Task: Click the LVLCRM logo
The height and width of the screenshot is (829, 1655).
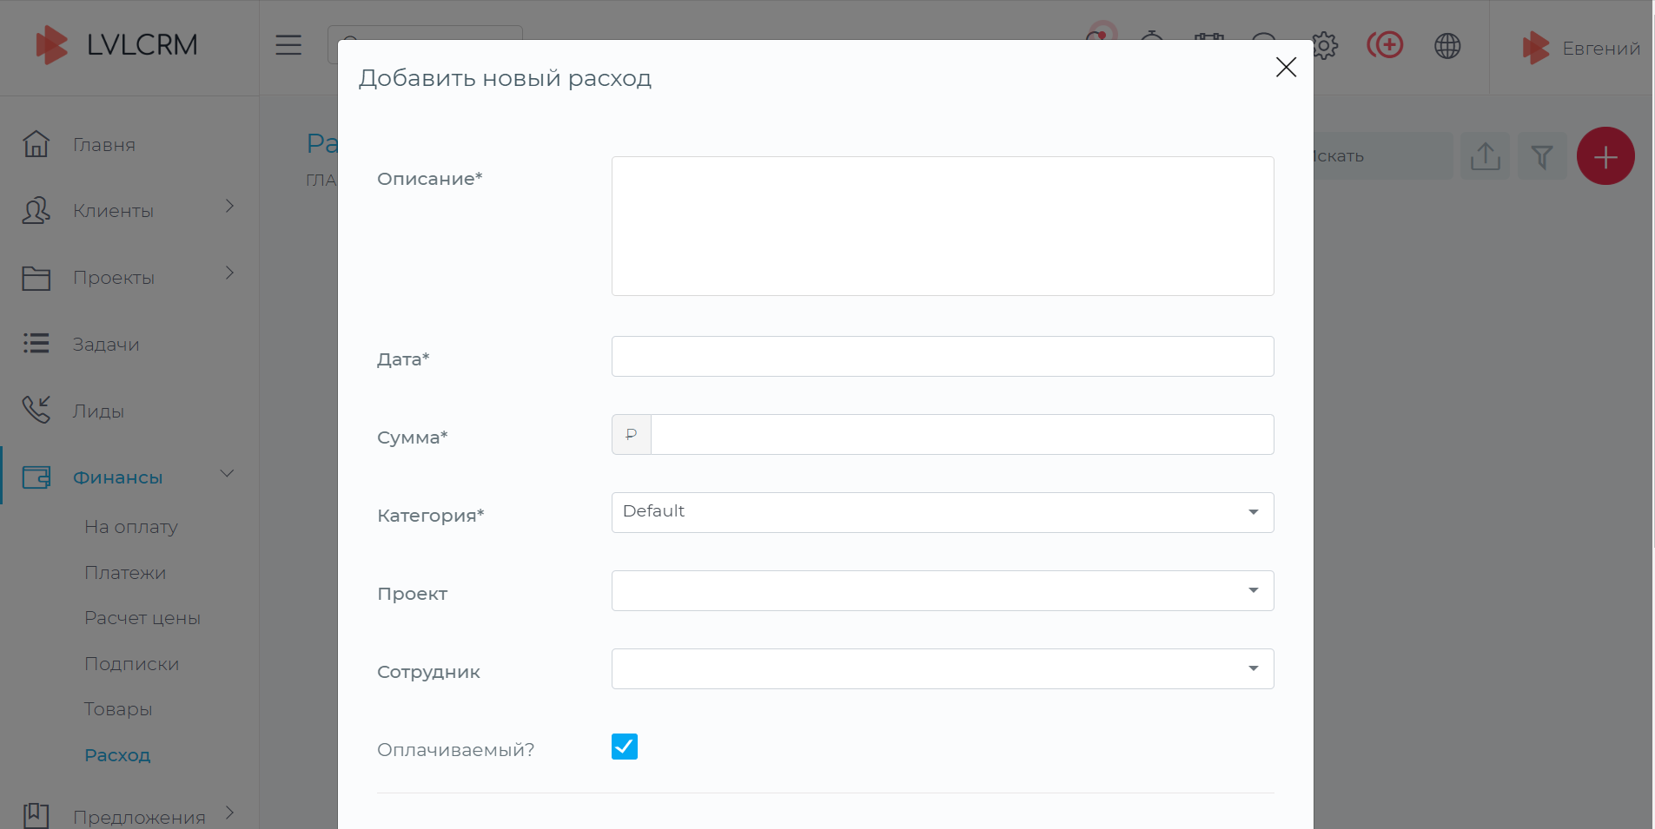Action: click(x=117, y=45)
